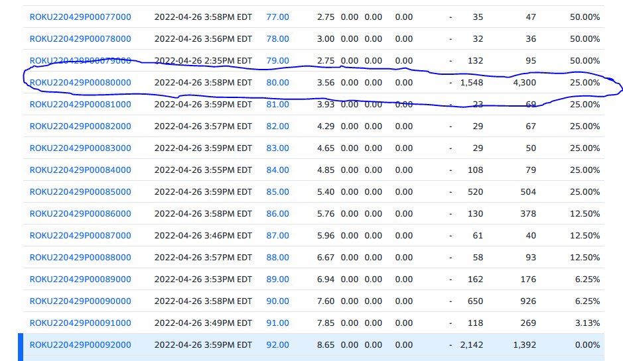
Task: Open contract ROKU220429P00084000
Action: (x=80, y=170)
